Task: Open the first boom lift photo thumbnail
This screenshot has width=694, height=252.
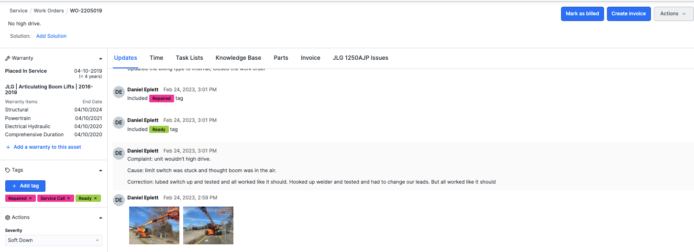Action: tap(154, 225)
